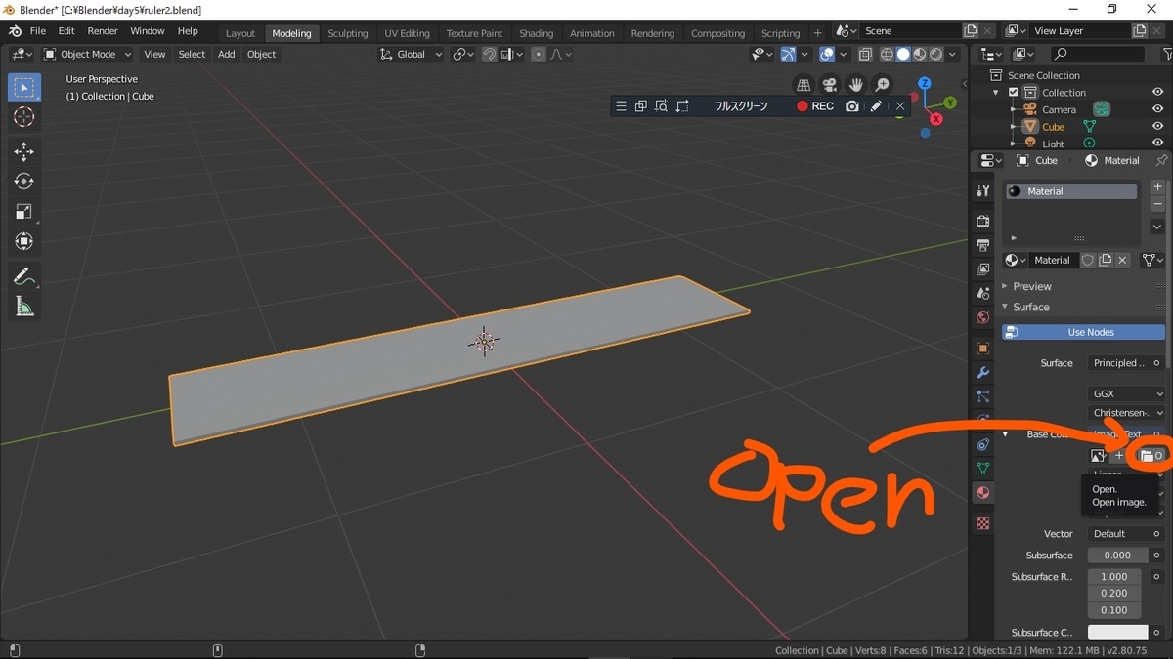Image resolution: width=1173 pixels, height=659 pixels.
Task: Open the Surface Principled shader selector
Action: [x=1119, y=363]
